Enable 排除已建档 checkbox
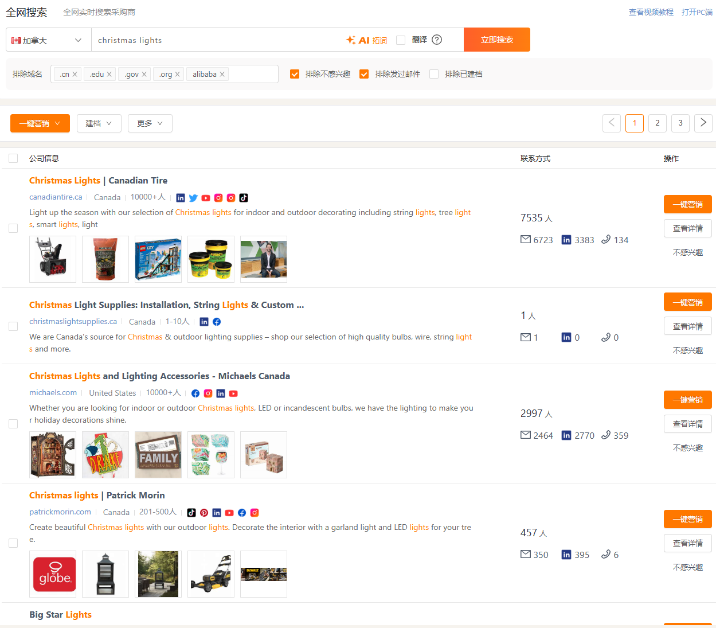 pos(434,74)
